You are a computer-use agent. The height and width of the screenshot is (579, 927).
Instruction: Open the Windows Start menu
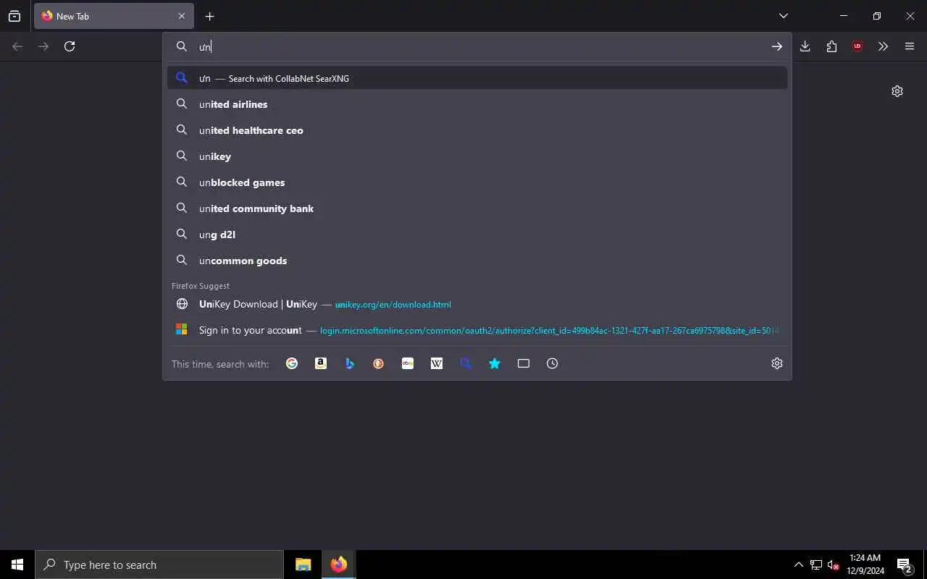17,565
